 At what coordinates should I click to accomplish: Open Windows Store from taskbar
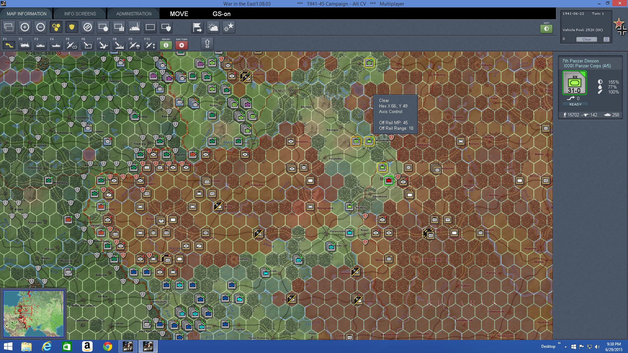tap(67, 346)
